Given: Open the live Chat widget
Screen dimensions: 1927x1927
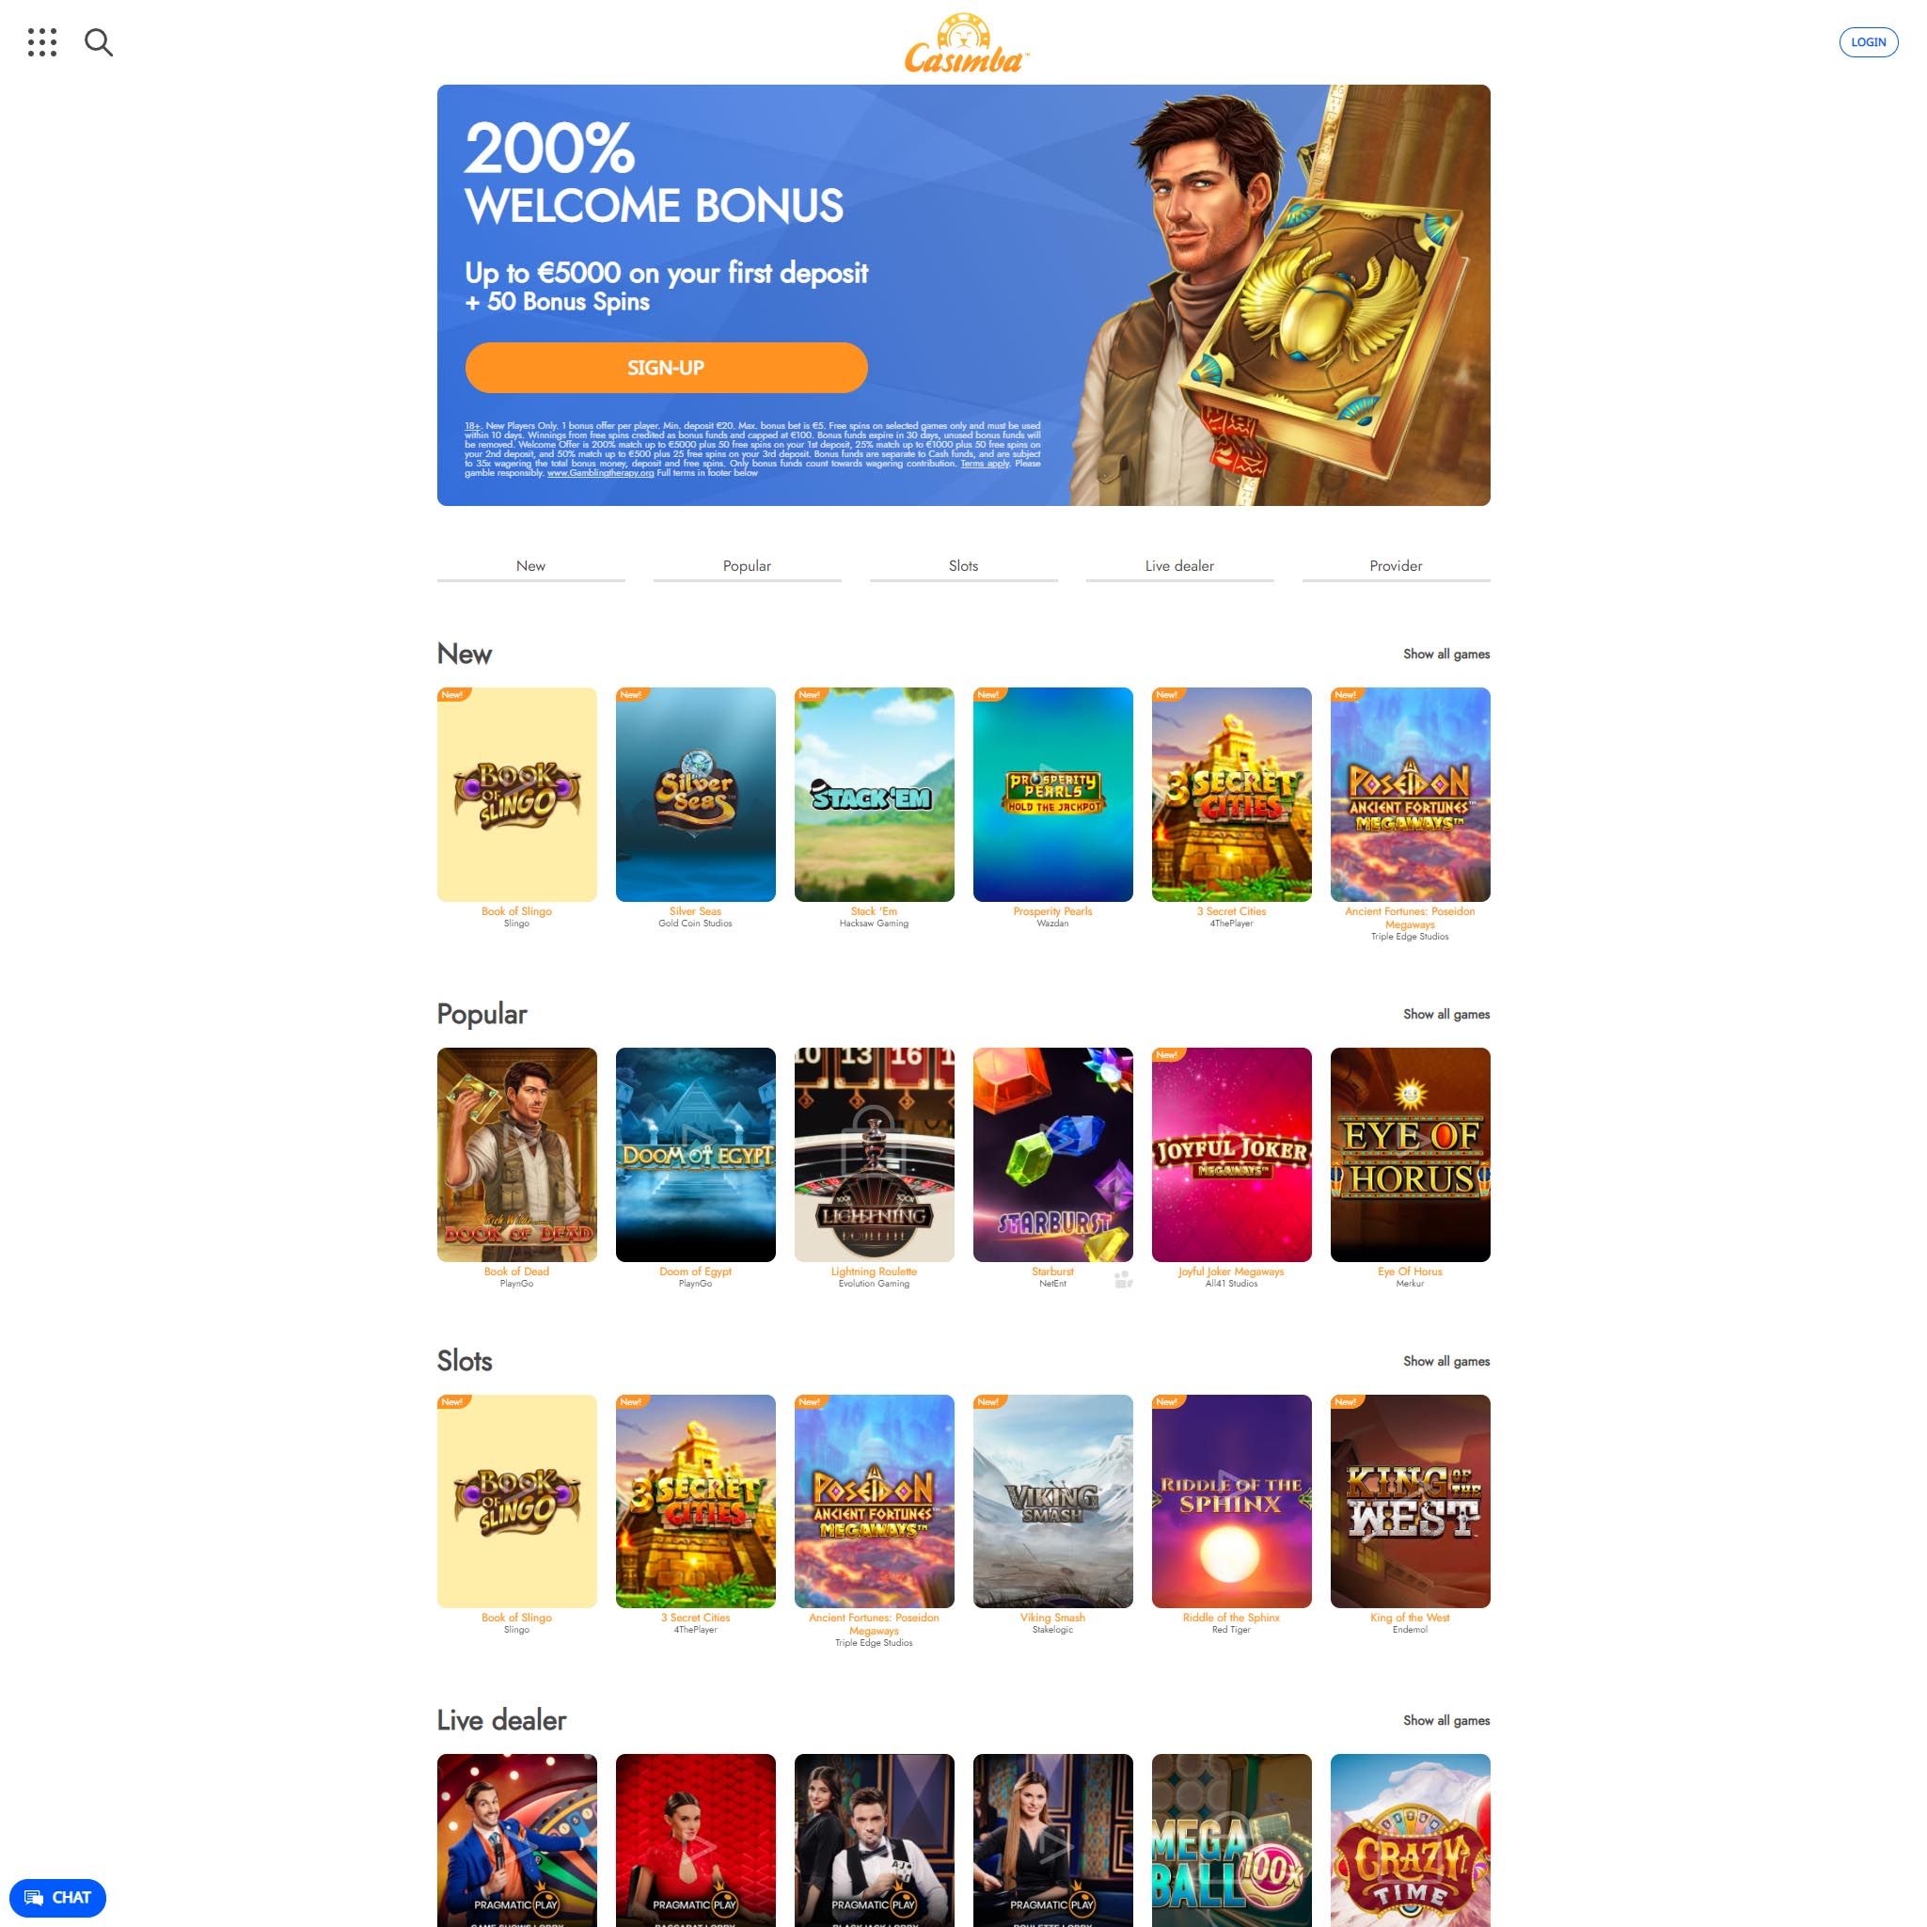Looking at the screenshot, I should point(58,1897).
